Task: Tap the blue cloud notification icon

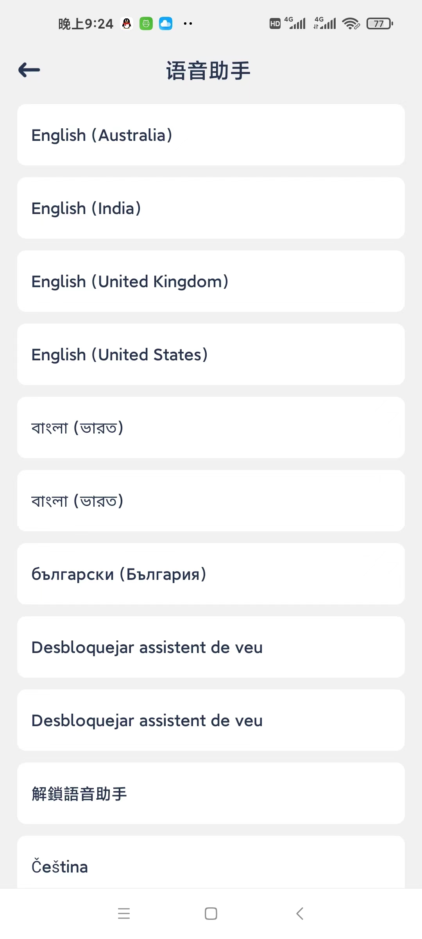Action: coord(166,23)
